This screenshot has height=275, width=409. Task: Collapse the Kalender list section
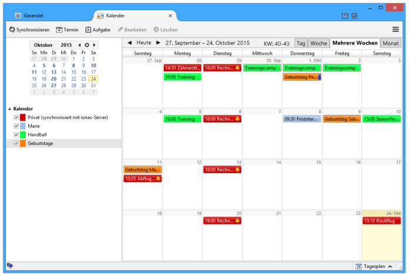point(9,109)
